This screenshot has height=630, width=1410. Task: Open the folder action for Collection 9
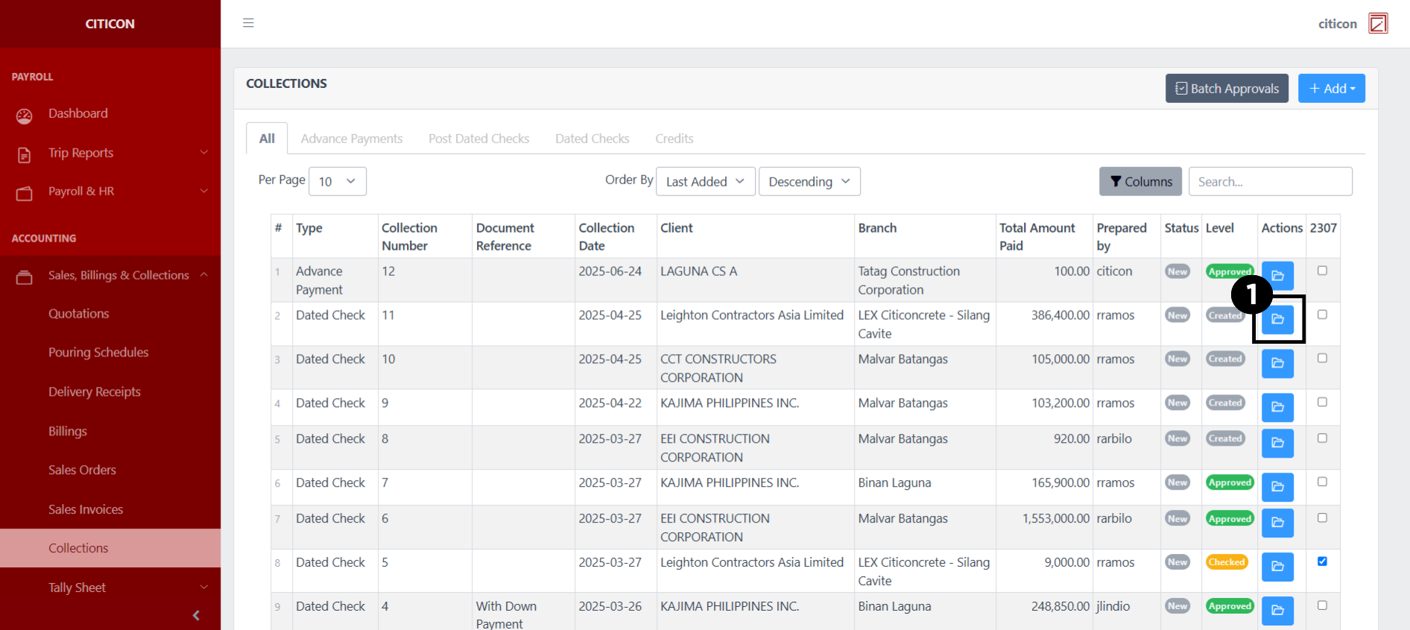(x=1277, y=407)
